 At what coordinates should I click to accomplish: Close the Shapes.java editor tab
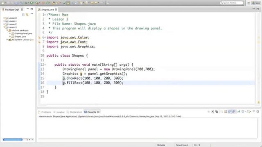(x=56, y=9)
